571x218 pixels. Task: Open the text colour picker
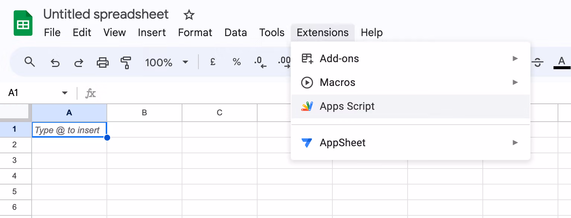[x=562, y=62]
